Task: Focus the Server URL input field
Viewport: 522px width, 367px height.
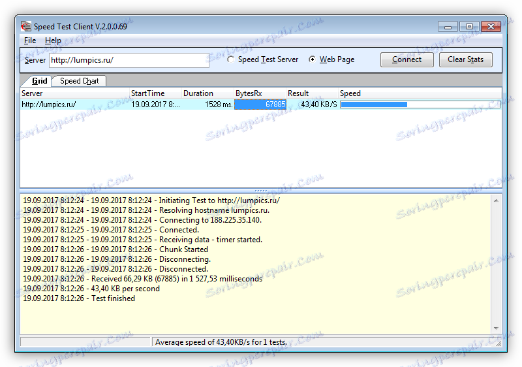Action: [x=129, y=60]
